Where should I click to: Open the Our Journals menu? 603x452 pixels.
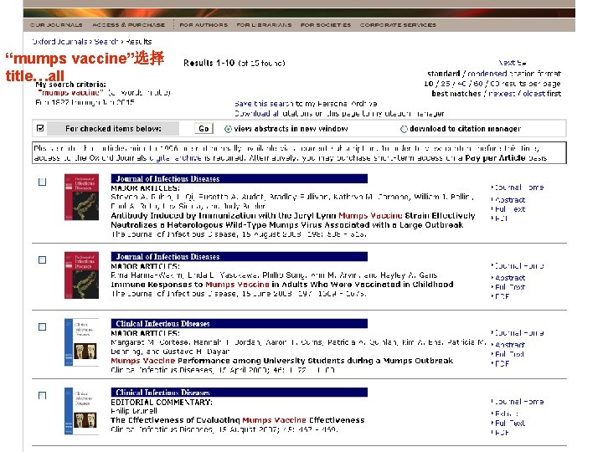point(56,25)
